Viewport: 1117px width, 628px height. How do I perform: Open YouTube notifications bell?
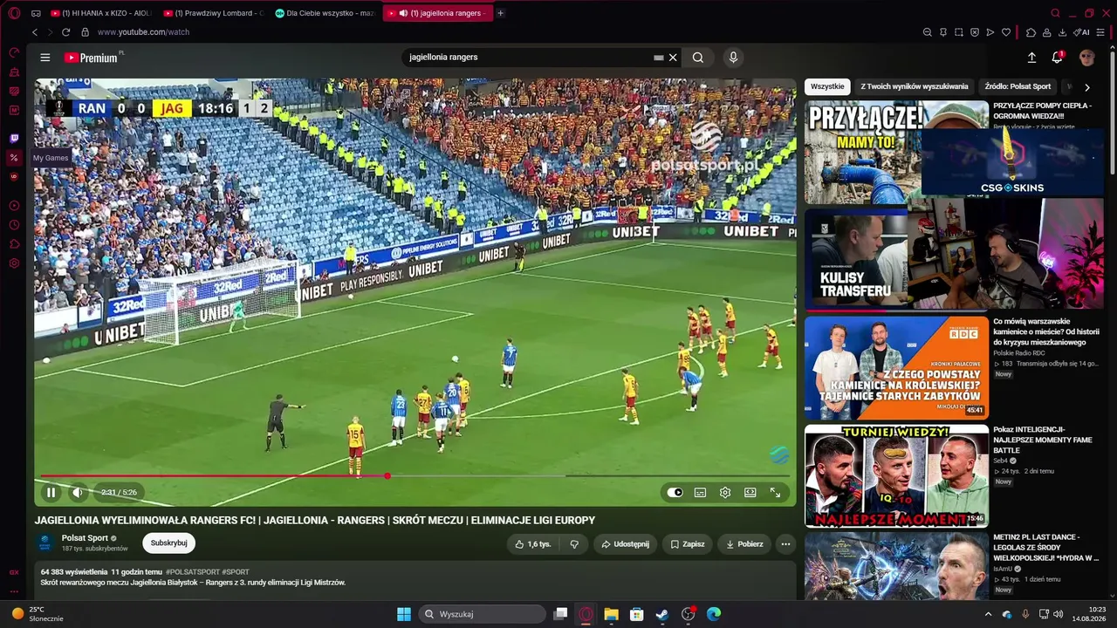pyautogui.click(x=1058, y=58)
